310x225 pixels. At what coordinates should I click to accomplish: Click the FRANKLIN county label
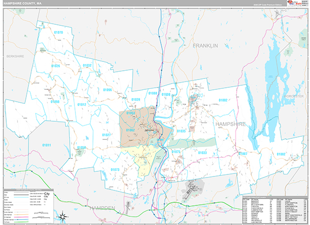(205, 45)
